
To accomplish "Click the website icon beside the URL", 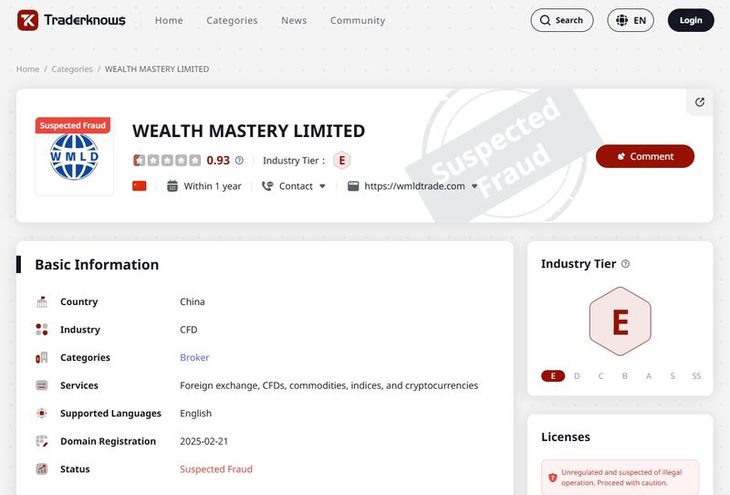I will pyautogui.click(x=353, y=186).
